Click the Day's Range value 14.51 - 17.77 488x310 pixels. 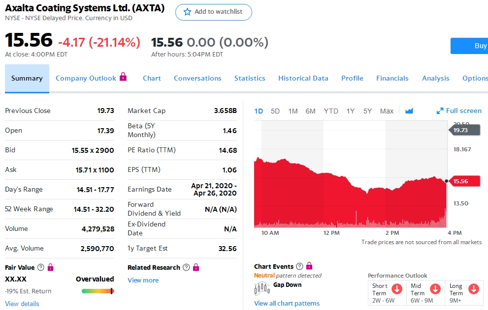(x=95, y=190)
